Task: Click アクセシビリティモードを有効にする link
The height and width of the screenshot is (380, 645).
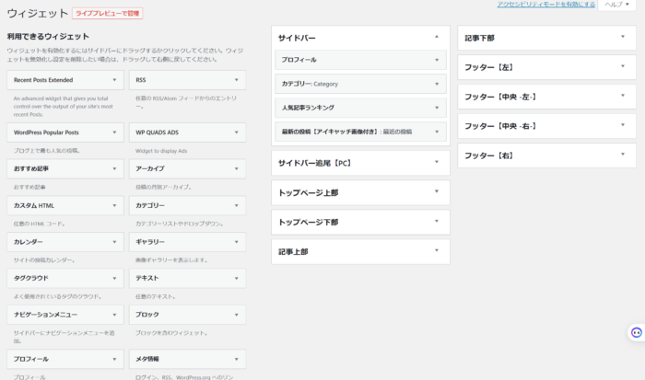Action: (545, 4)
